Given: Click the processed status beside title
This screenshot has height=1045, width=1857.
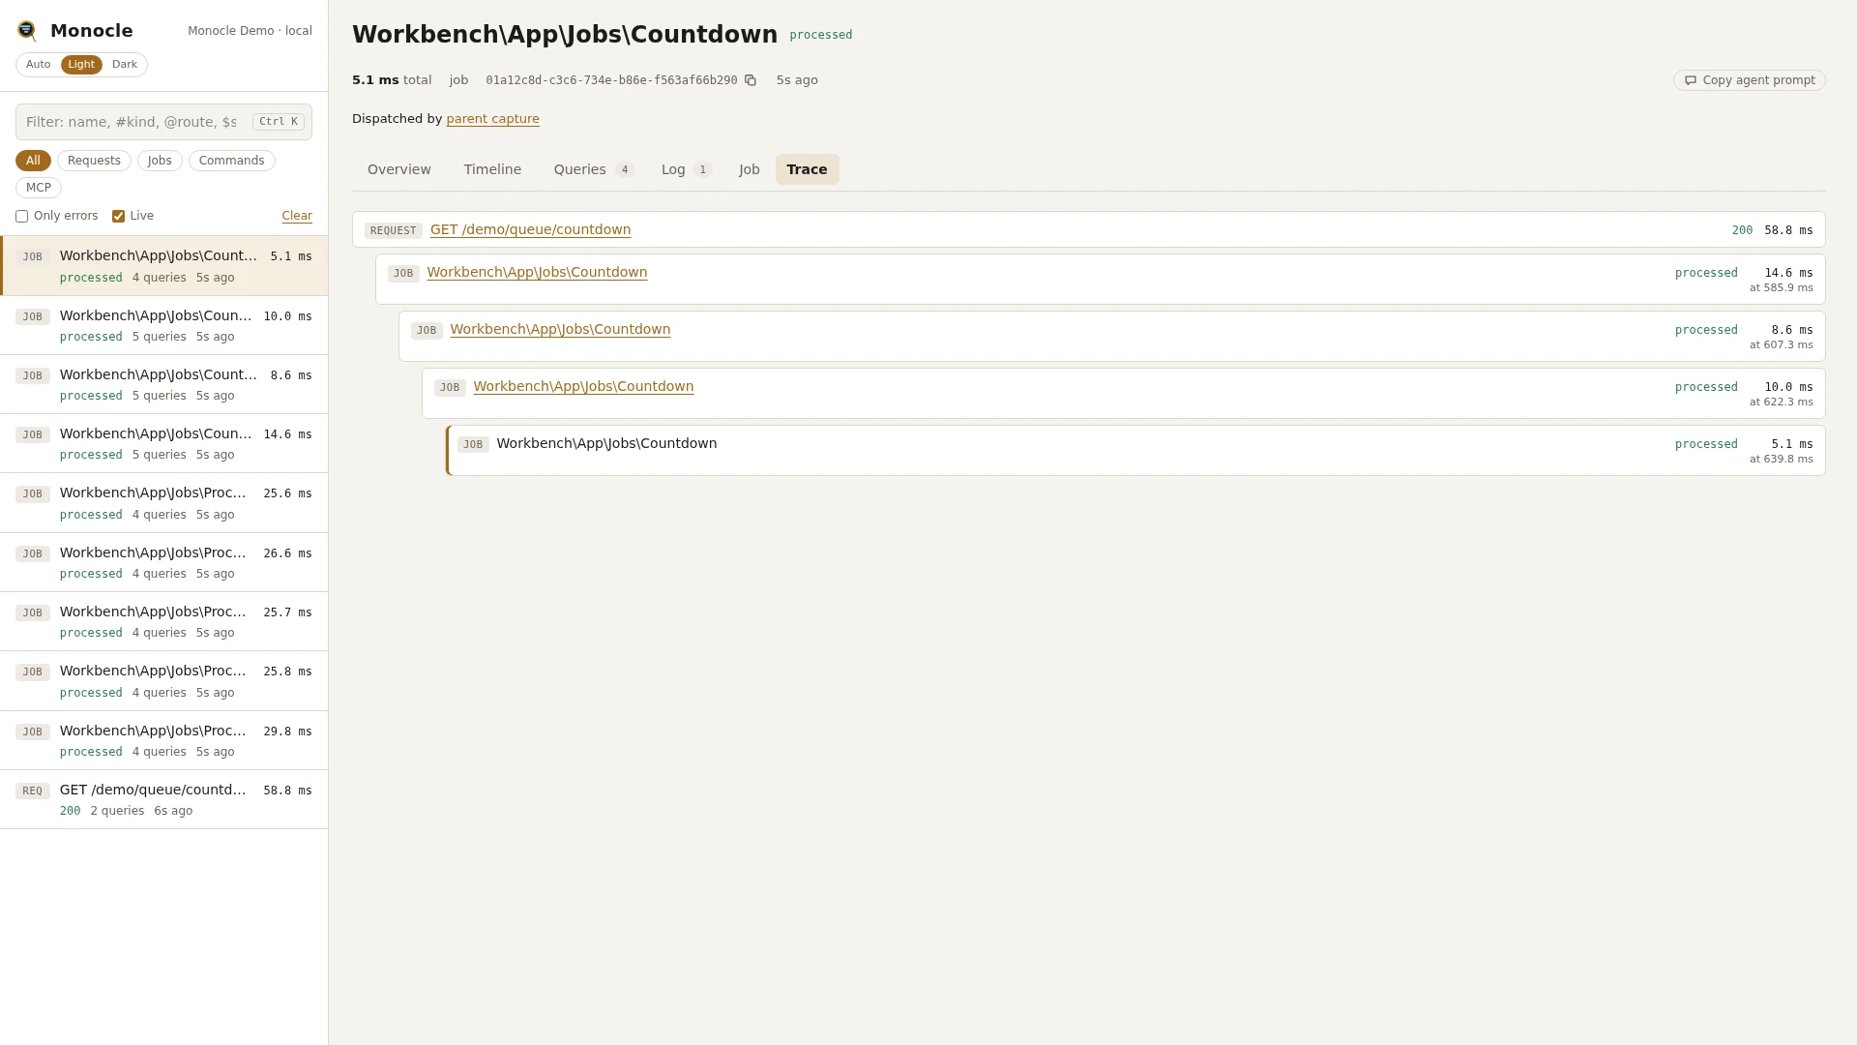Looking at the screenshot, I should pyautogui.click(x=820, y=35).
